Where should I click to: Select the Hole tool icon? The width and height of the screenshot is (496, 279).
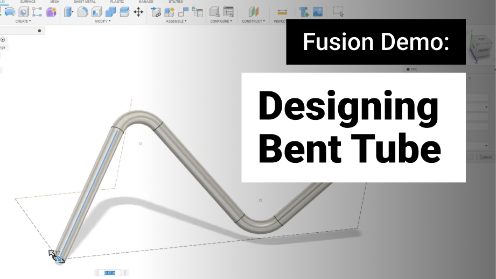pos(24,12)
